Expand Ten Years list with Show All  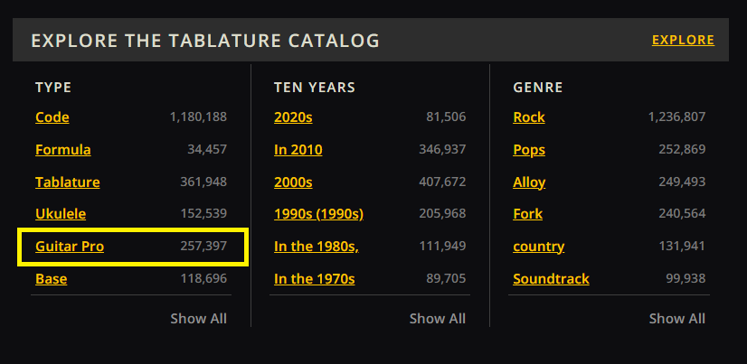coord(438,318)
